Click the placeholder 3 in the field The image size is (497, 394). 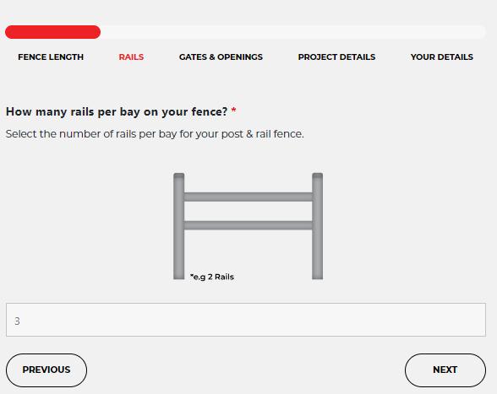point(17,321)
